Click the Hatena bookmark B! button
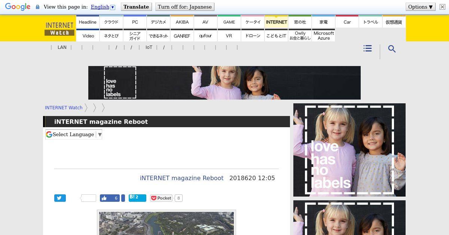 pyautogui.click(x=137, y=198)
